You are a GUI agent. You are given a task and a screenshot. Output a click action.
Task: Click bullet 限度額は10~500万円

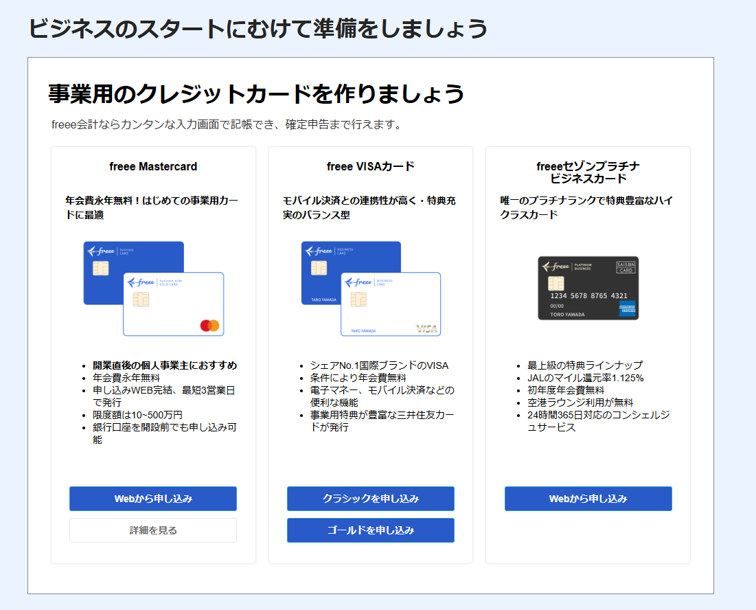pyautogui.click(x=137, y=415)
